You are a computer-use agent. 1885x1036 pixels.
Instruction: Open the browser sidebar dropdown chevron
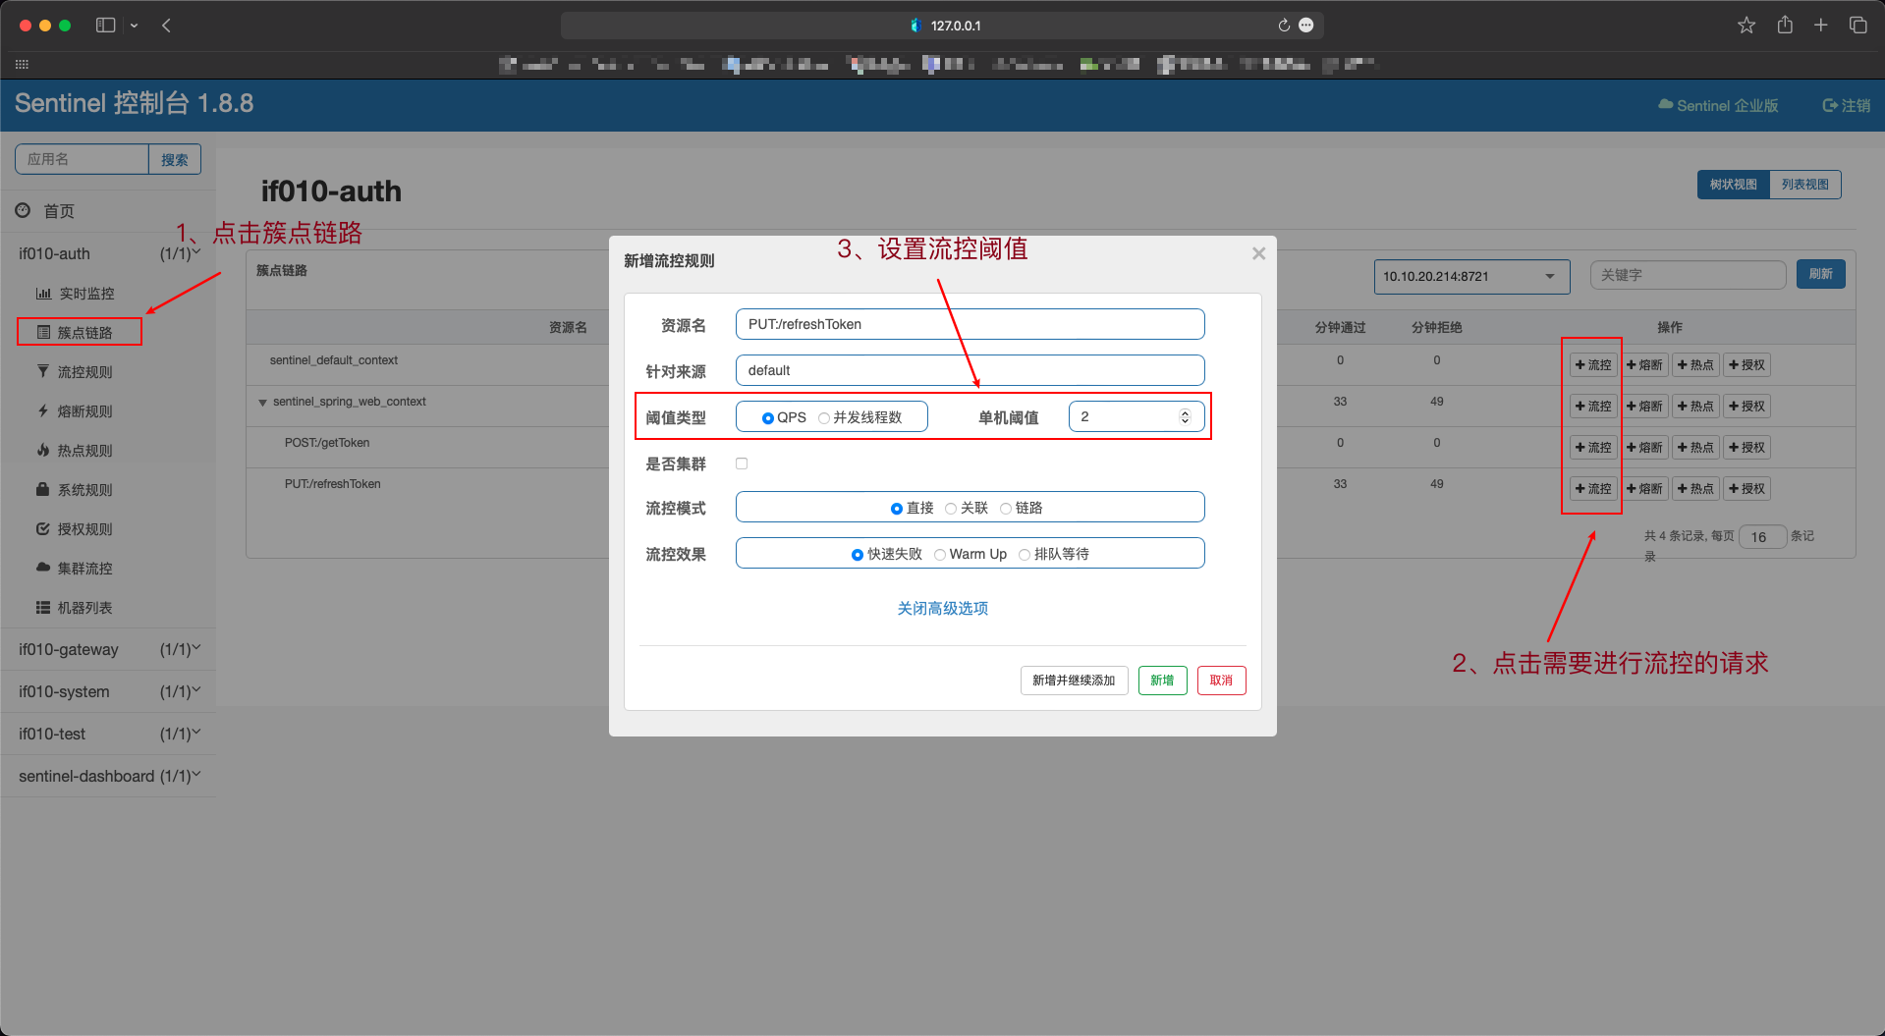[134, 26]
